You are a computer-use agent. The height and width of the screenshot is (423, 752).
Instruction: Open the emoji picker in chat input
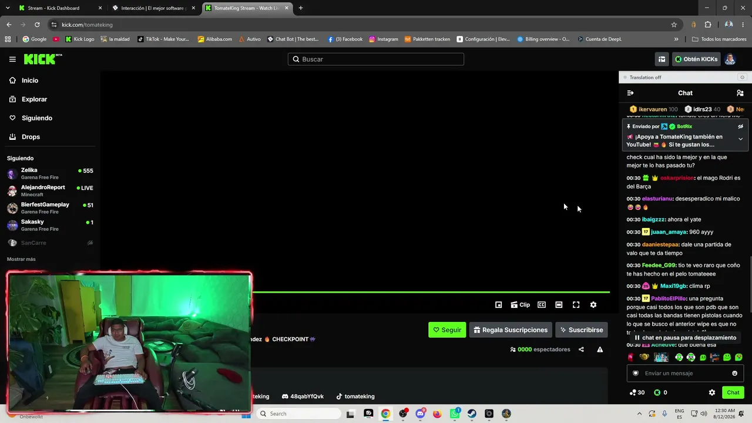point(734,373)
